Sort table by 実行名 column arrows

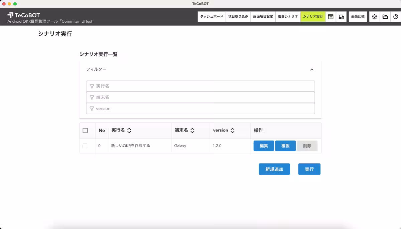[x=129, y=131]
